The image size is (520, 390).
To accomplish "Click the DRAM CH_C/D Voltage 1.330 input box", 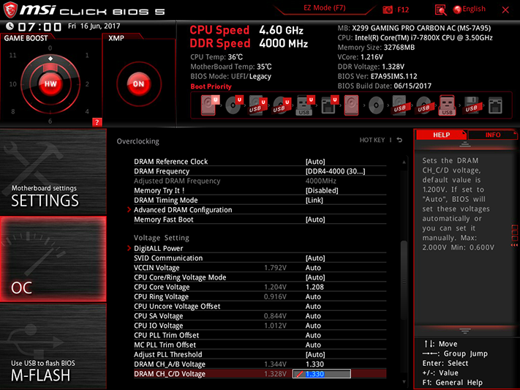I will tap(321, 374).
